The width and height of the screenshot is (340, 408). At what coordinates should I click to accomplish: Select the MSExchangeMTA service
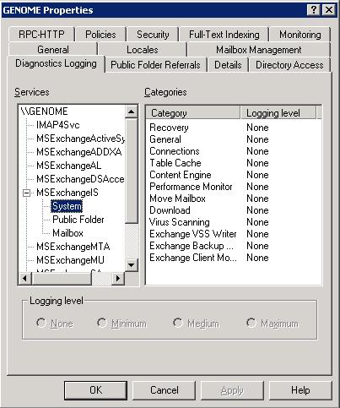pos(73,247)
